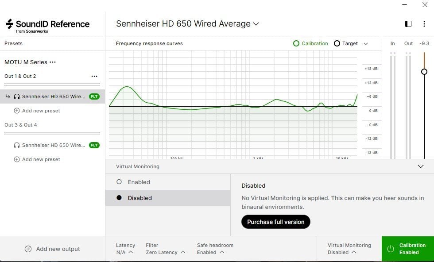The image size is (434, 262).
Task: Expand curve options chevron beside Target
Action: [366, 44]
